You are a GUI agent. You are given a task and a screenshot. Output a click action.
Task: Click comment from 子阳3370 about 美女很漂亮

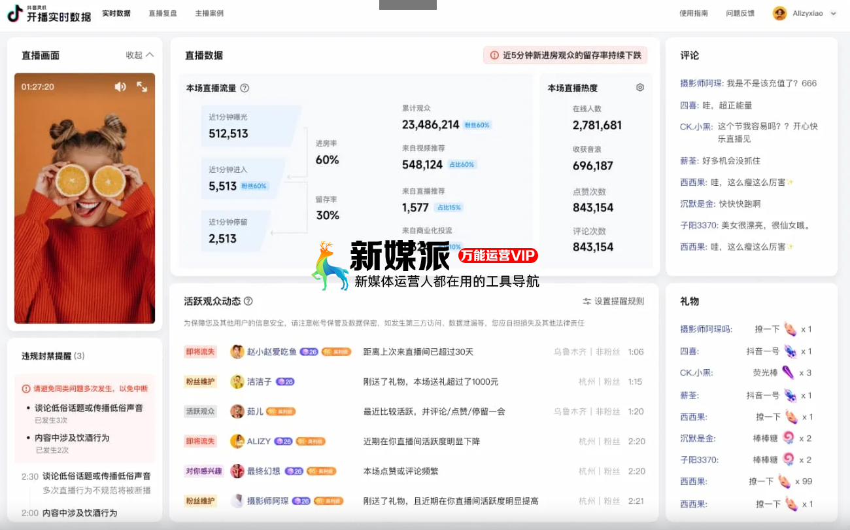(x=745, y=225)
